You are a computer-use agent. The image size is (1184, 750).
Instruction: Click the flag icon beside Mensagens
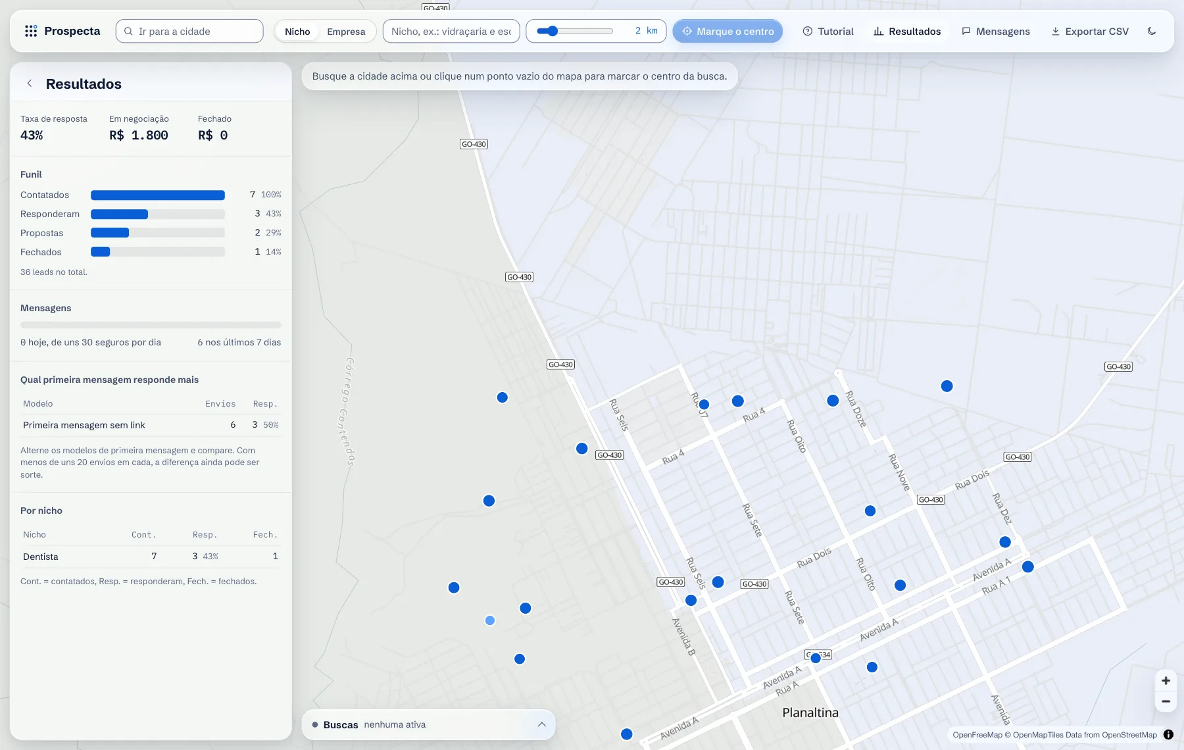point(966,31)
